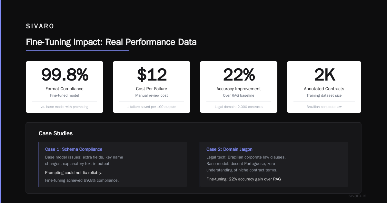Click 'Legal domain: 2,000 contracts' note
387x203 pixels.
pyautogui.click(x=239, y=107)
